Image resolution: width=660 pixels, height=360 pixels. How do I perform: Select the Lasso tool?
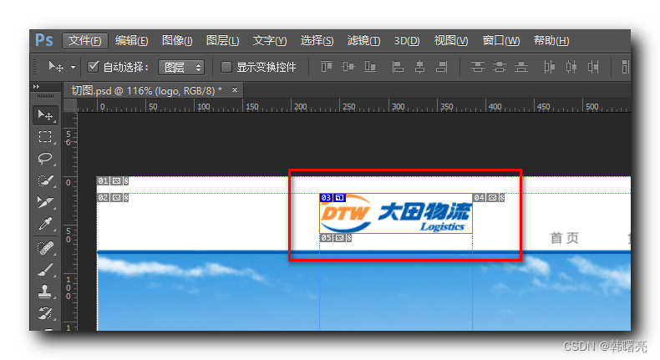pyautogui.click(x=45, y=159)
